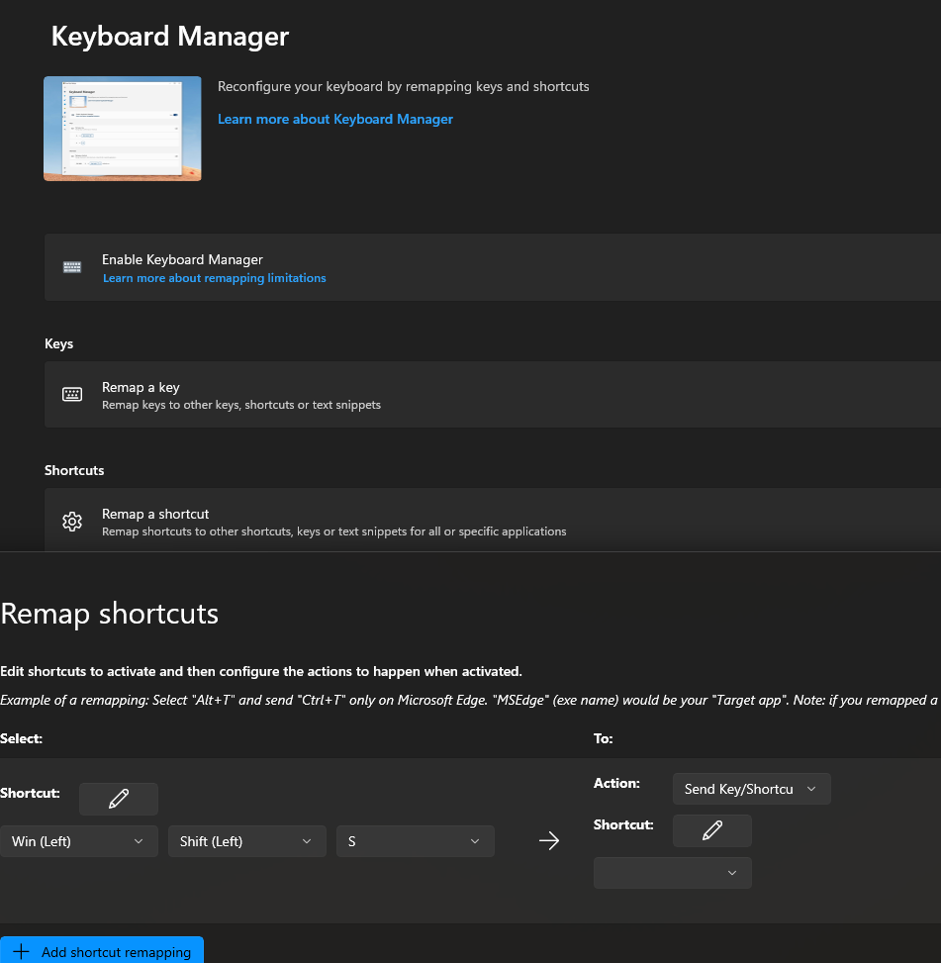Click the Keyboard Manager preview thumbnail image

122,129
